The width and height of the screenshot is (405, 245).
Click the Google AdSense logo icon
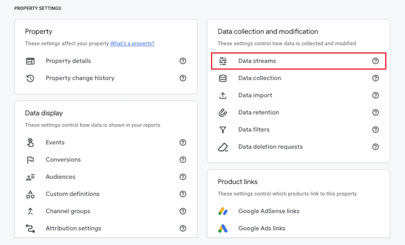[223, 211]
